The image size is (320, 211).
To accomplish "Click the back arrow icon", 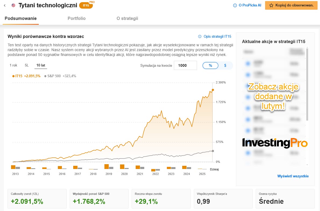I will 5,5.
